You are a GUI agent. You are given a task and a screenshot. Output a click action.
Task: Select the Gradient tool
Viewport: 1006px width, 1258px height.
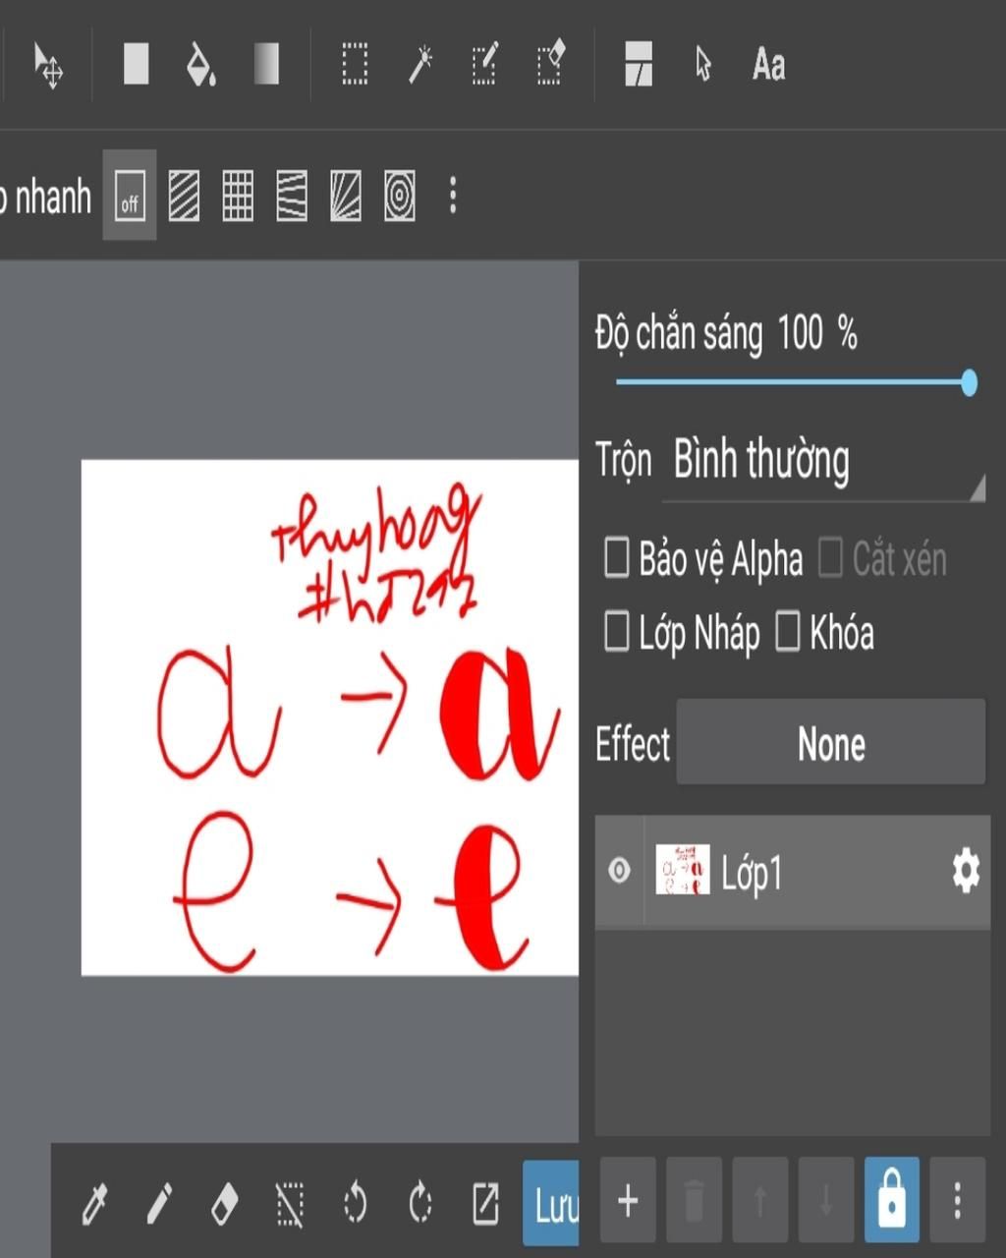266,66
